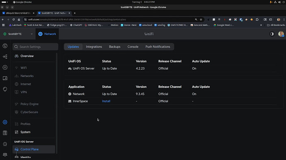Open the admins icon in left rail
The height and width of the screenshot is (160, 286).
click(x=5, y=155)
